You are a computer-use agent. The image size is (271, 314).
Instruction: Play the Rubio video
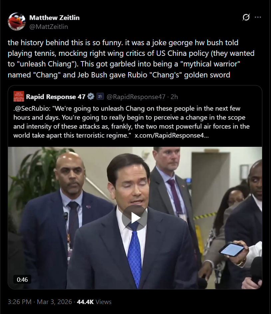[135, 218]
